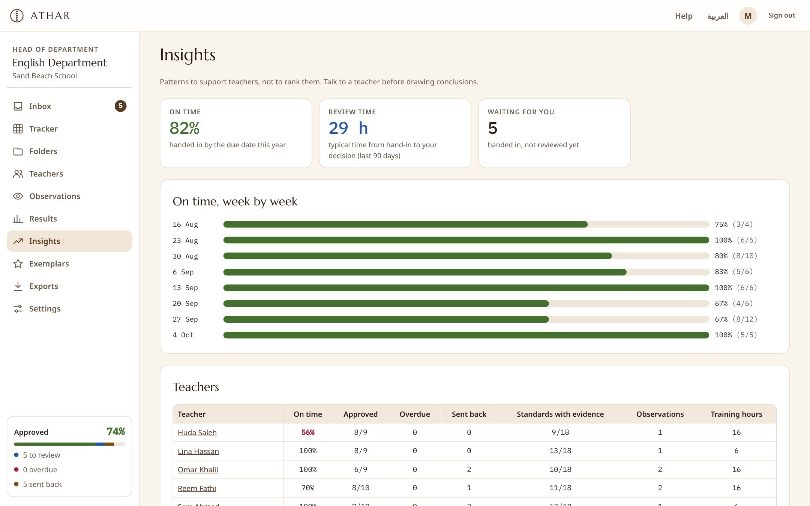This screenshot has width=810, height=506.
Task: Open teacher Reem Fathi
Action: coord(196,488)
